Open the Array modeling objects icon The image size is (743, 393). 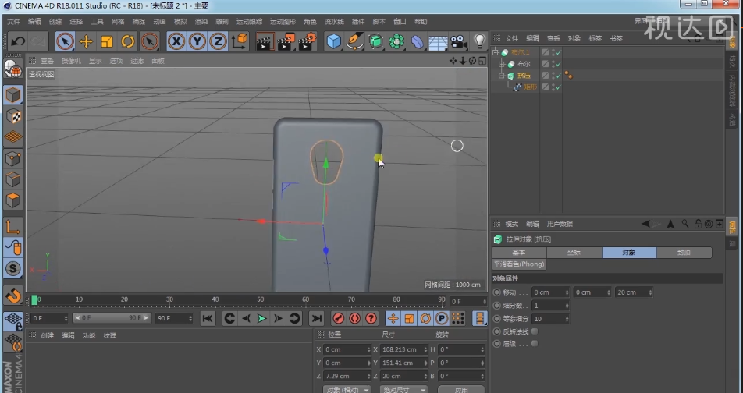pos(396,41)
